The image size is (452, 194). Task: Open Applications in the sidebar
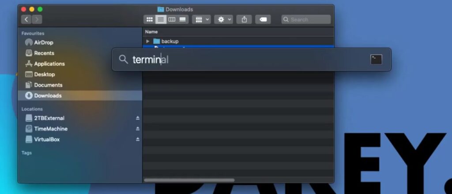click(x=80, y=64)
